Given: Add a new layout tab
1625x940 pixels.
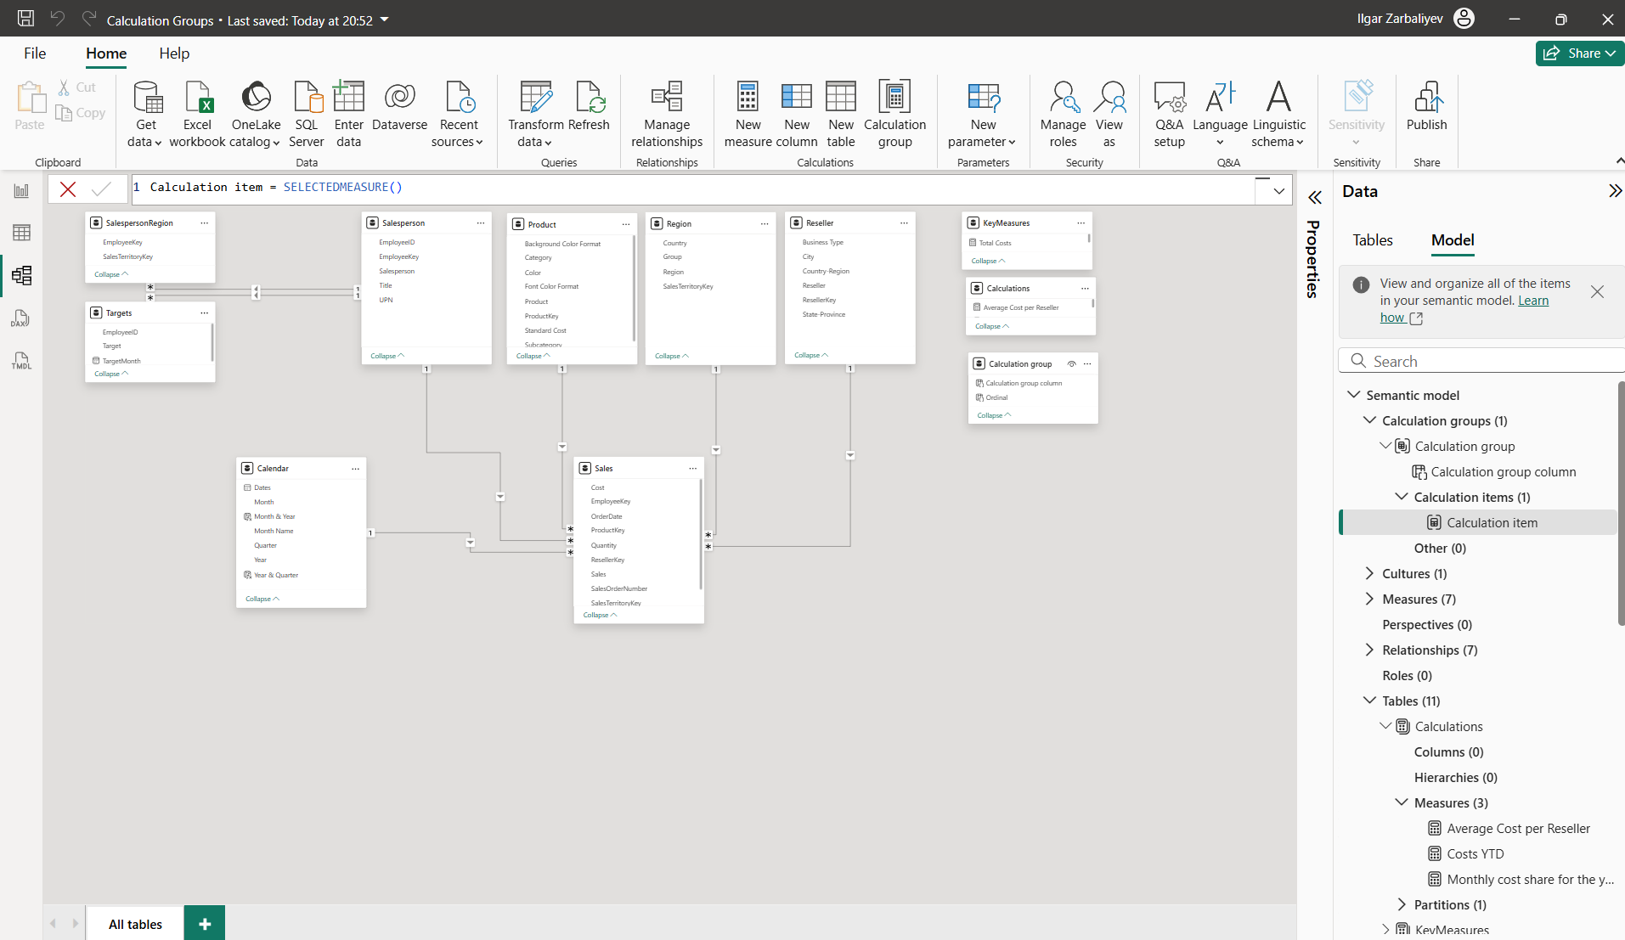Looking at the screenshot, I should click(205, 924).
